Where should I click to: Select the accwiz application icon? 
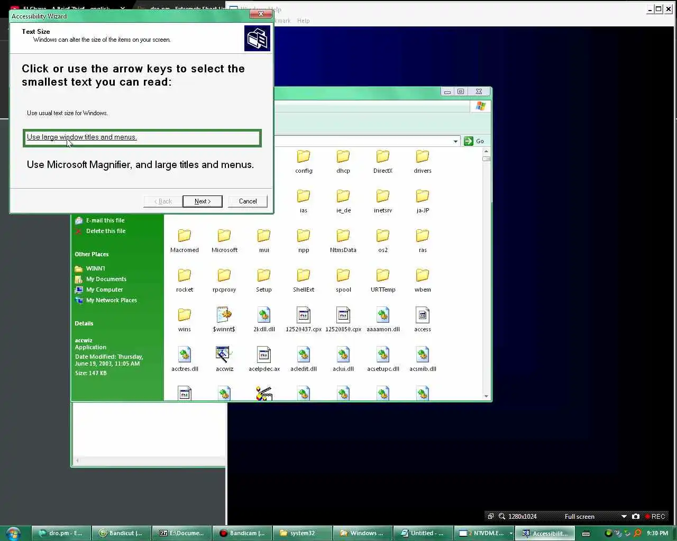pyautogui.click(x=224, y=355)
